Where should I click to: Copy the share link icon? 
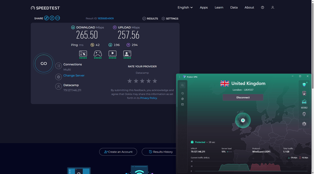[x=46, y=18]
